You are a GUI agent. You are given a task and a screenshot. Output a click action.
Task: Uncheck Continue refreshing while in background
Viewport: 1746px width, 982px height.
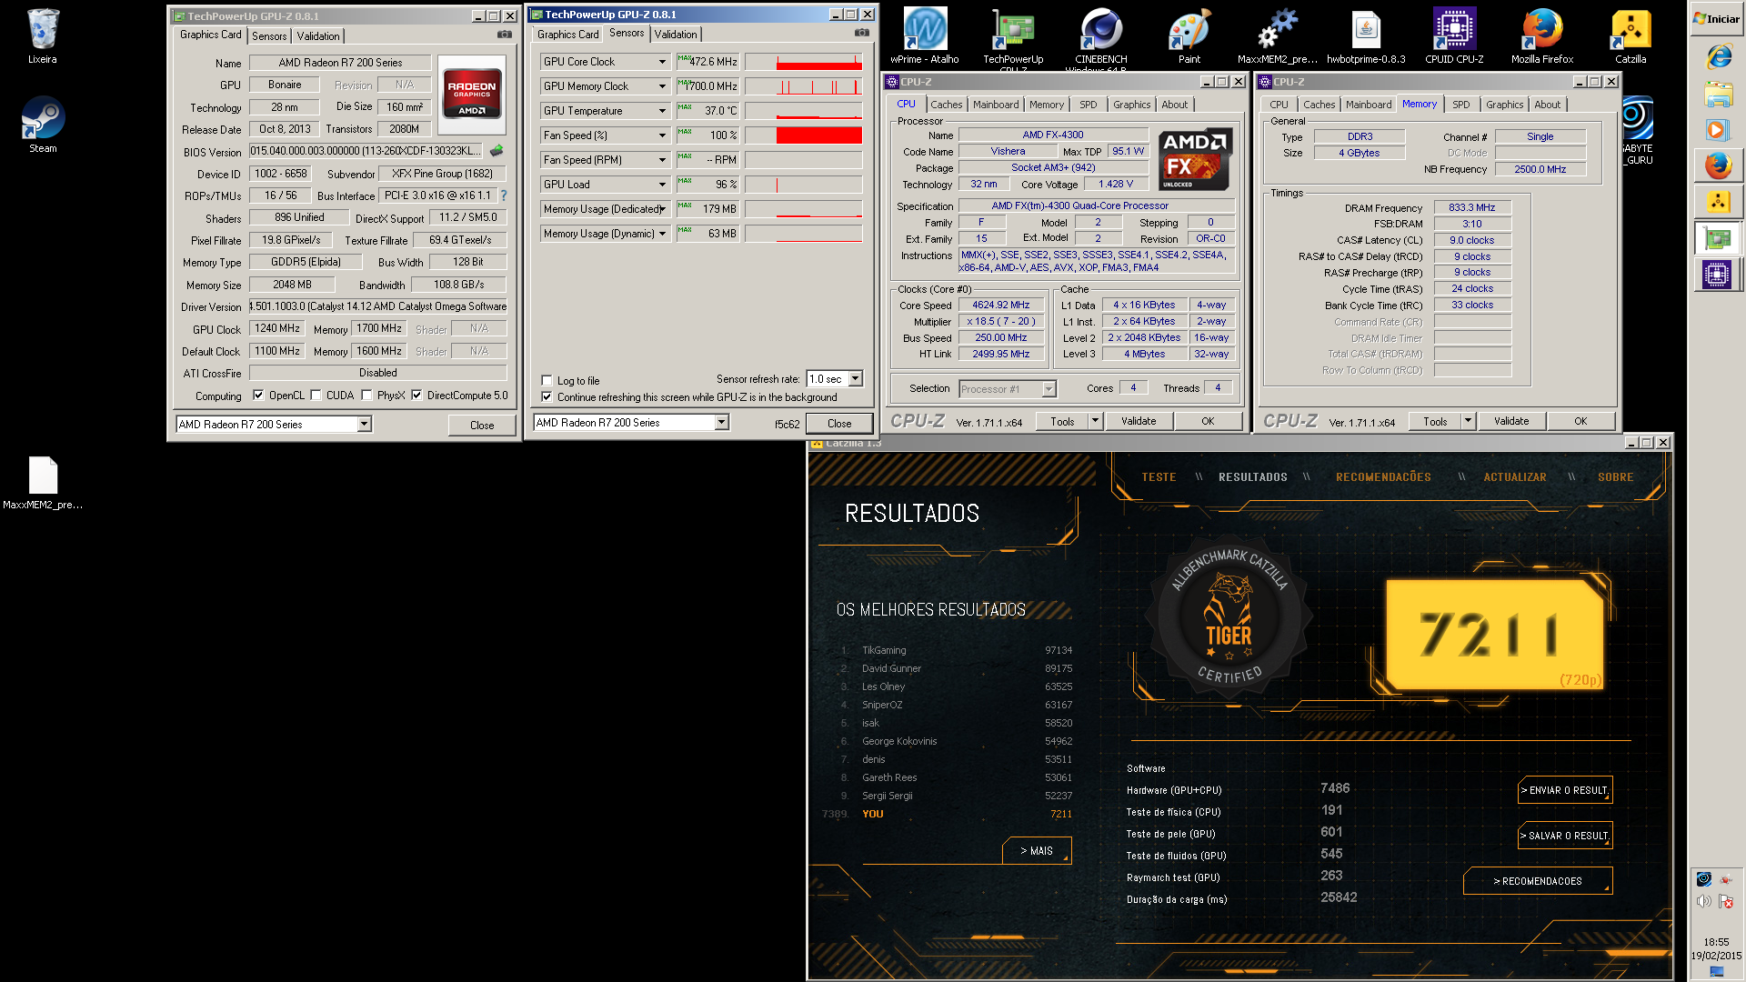pos(547,397)
